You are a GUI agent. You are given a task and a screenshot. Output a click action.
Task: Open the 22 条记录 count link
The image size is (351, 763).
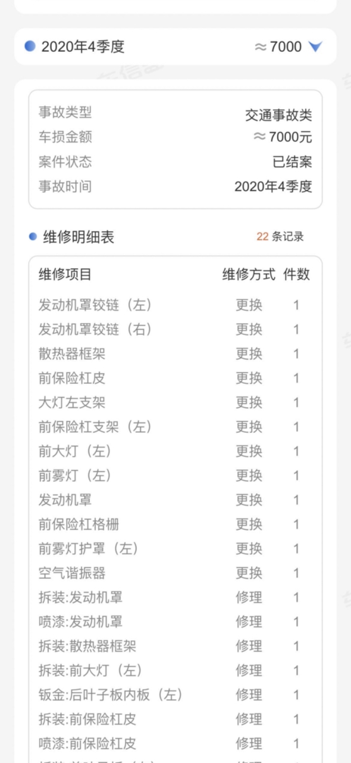point(280,237)
